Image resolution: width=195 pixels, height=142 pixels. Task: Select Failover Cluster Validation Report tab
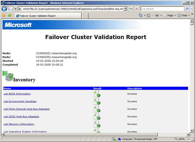point(48,16)
